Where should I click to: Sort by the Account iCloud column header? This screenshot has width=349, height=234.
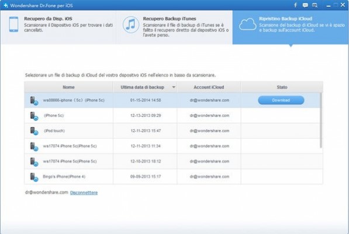(209, 87)
